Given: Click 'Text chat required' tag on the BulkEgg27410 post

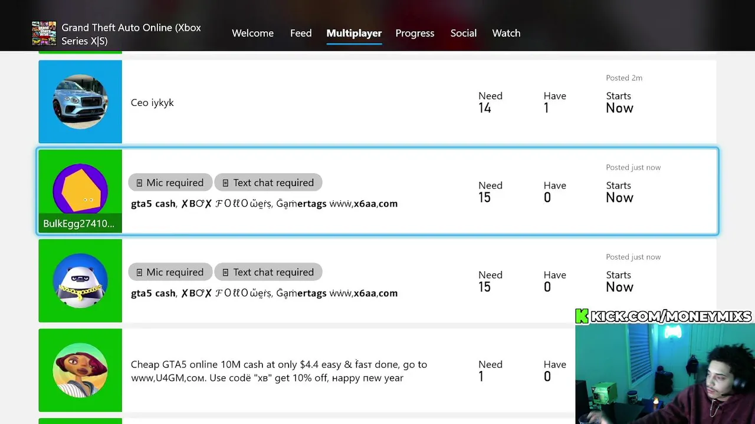Looking at the screenshot, I should click(268, 183).
